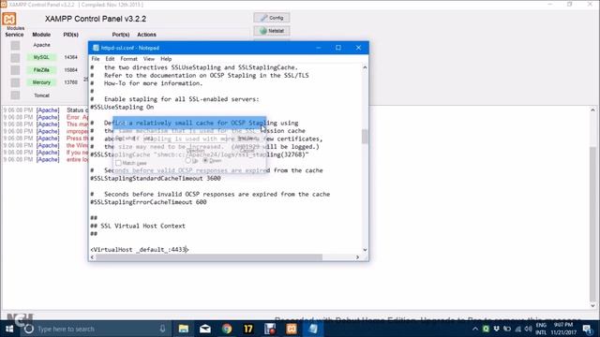Toggle the FileZilla service checkbox
This screenshot has height=337, width=600.
[x=15, y=70]
